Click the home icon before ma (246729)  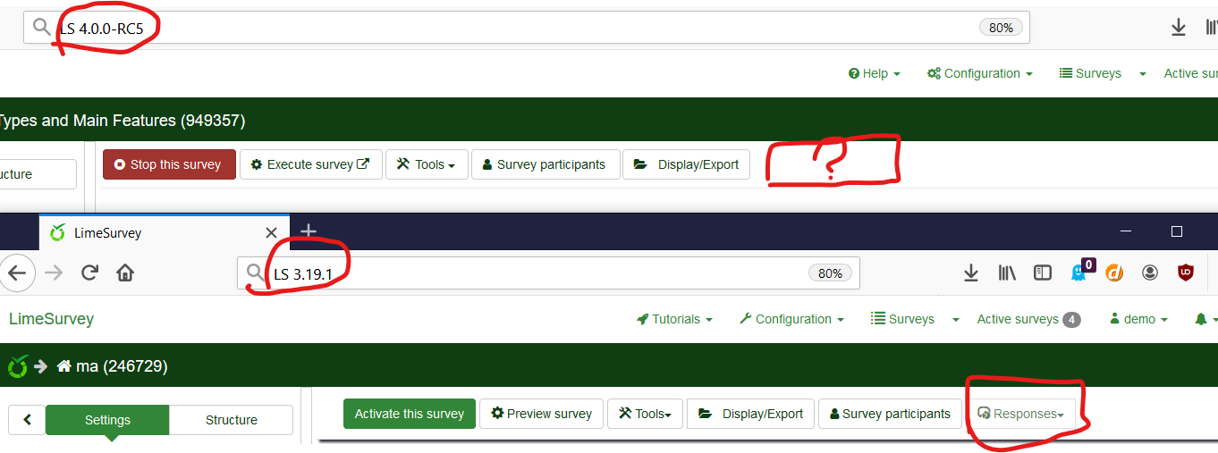click(64, 366)
